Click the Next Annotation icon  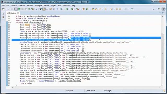point(106,9)
